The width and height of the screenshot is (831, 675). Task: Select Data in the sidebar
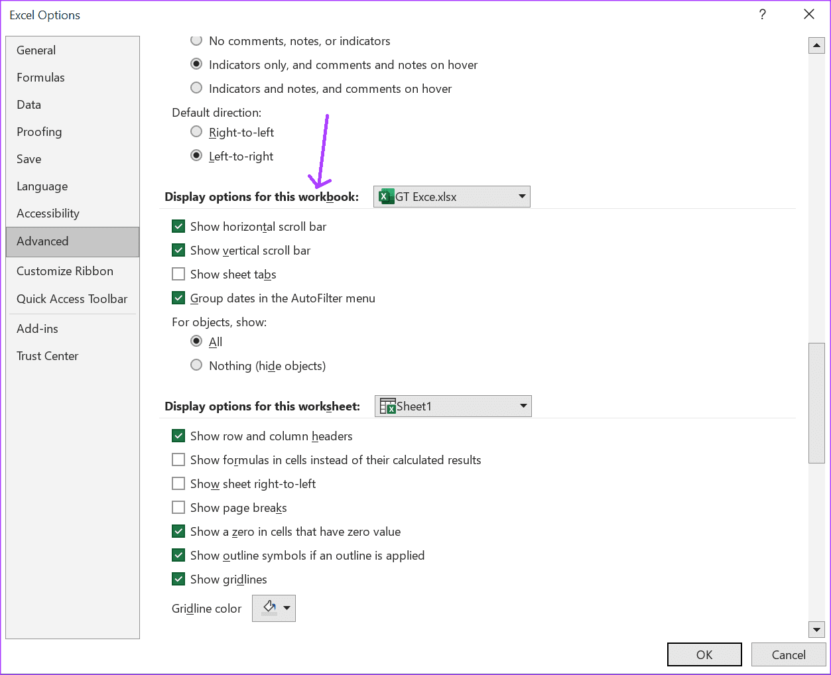click(72, 105)
